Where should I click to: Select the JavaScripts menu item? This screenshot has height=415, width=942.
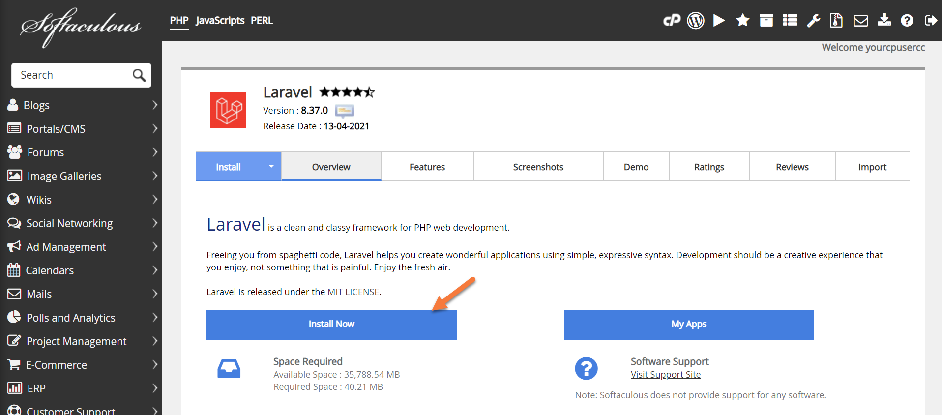[220, 21]
